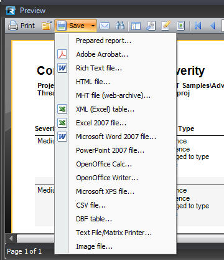Screen dimensions: 224x260
Task: Go to first page arrow icon
Action: tap(198, 26)
